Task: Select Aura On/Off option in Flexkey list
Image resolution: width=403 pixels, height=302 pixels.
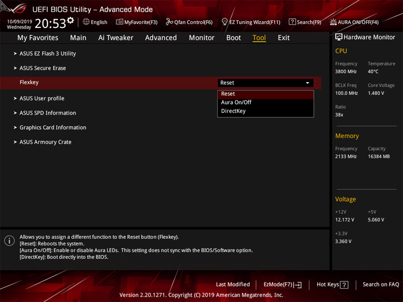Action: coord(265,102)
